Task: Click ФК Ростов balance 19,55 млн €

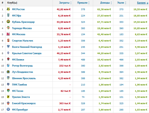Action: click(x=140, y=9)
